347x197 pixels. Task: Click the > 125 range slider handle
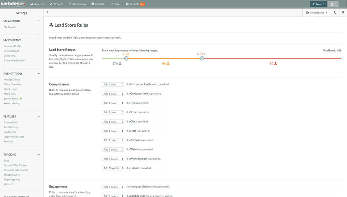(202, 58)
